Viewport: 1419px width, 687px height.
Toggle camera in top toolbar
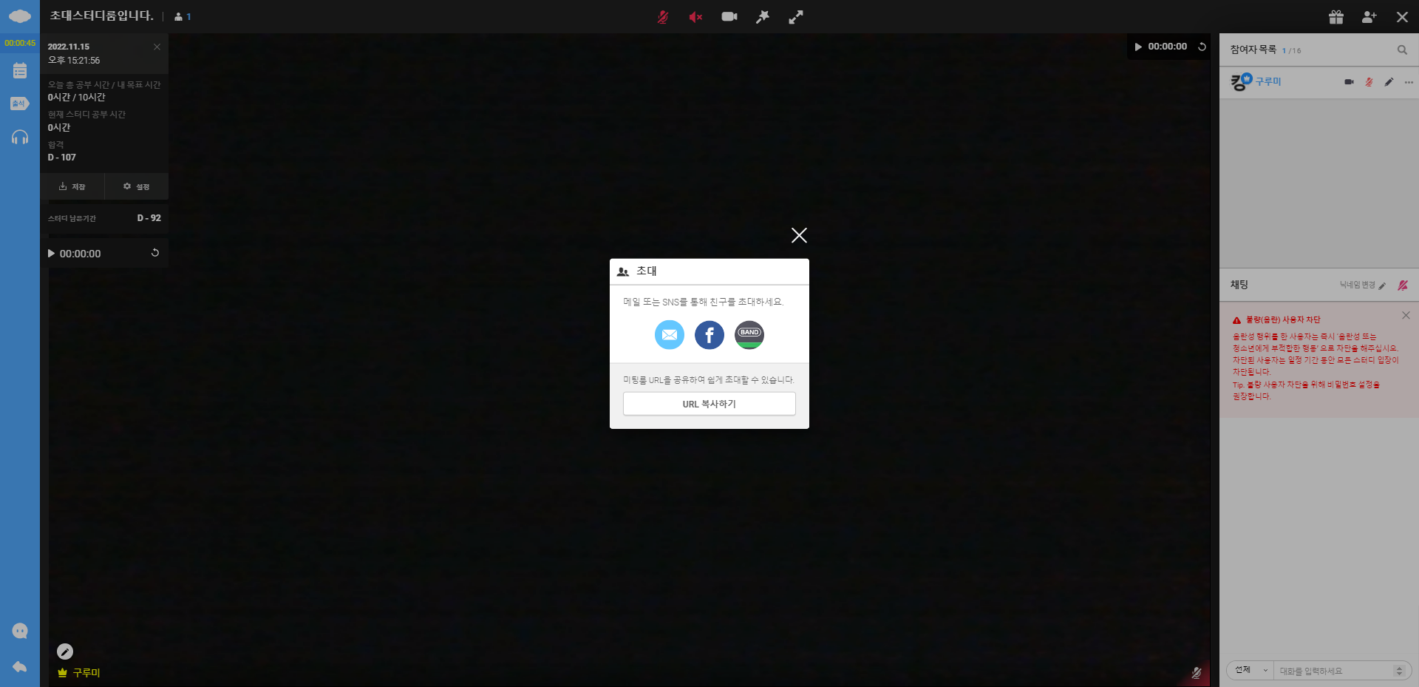click(729, 17)
